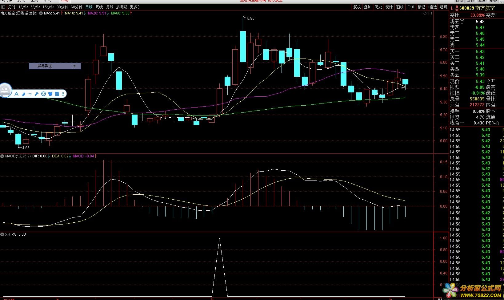The width and height of the screenshot is (504, 300).
Task: Open the 分析家公式网 website logo
Action: pyautogui.click(x=472, y=290)
